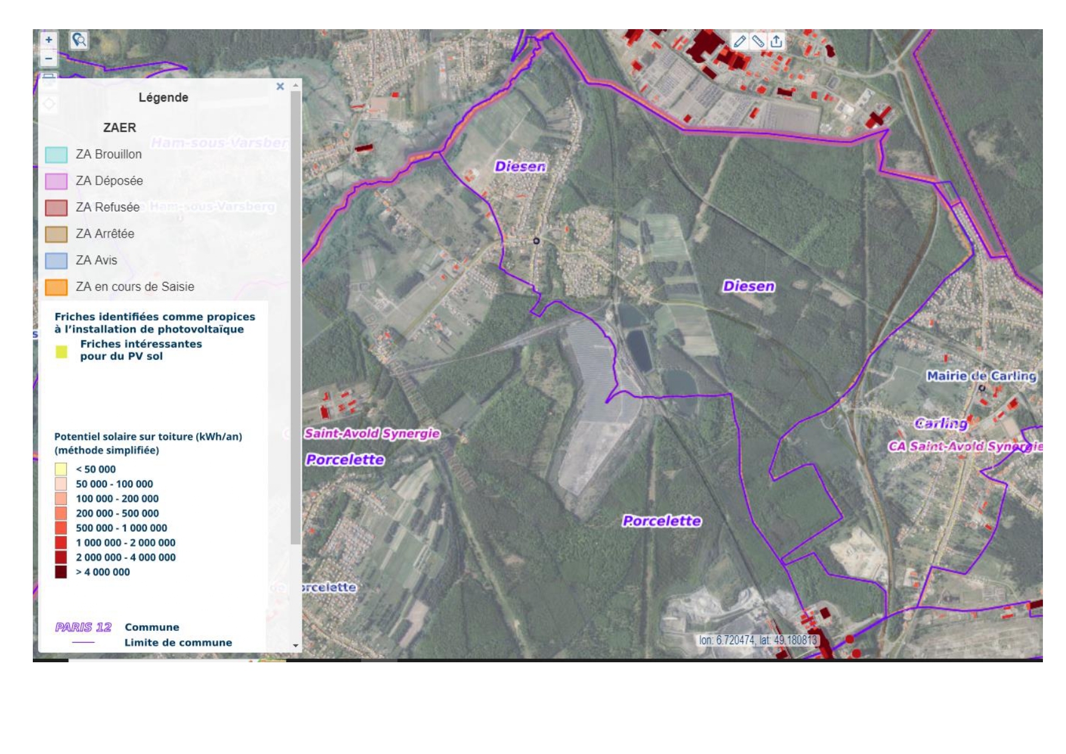
Task: Open the share/export tool
Action: pos(776,41)
